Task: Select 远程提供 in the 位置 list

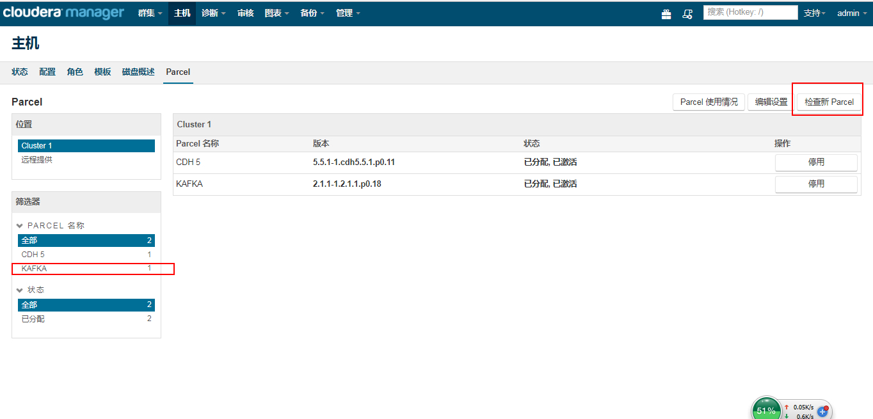Action: (86, 160)
